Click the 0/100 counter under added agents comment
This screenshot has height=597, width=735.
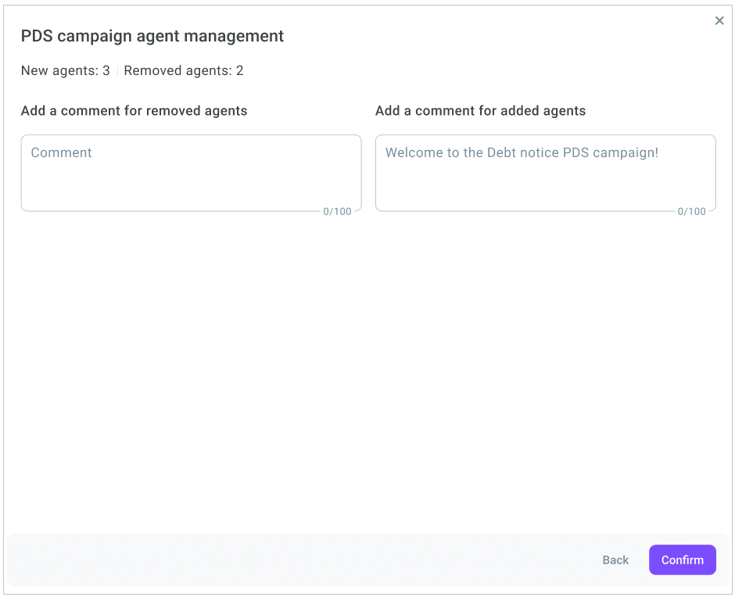pos(691,211)
